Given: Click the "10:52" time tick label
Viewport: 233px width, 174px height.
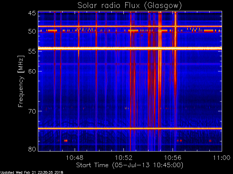Looking at the screenshot, I should click(124, 158).
